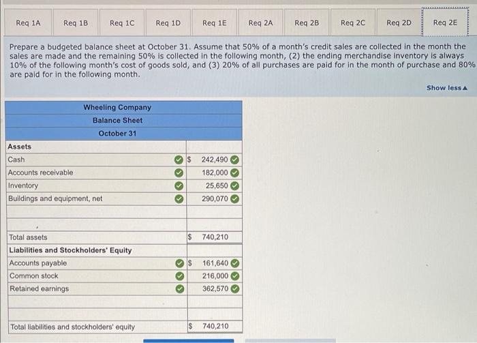Screen dimensions: 477x343
Task: Go to the Req 2B tab
Action: (x=307, y=23)
